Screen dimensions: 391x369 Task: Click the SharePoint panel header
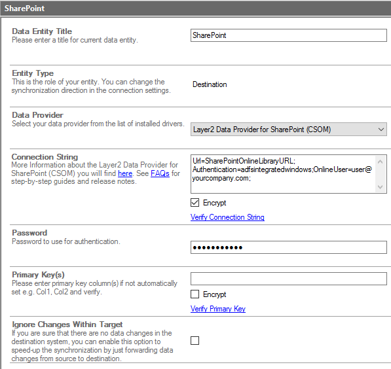tap(195, 9)
